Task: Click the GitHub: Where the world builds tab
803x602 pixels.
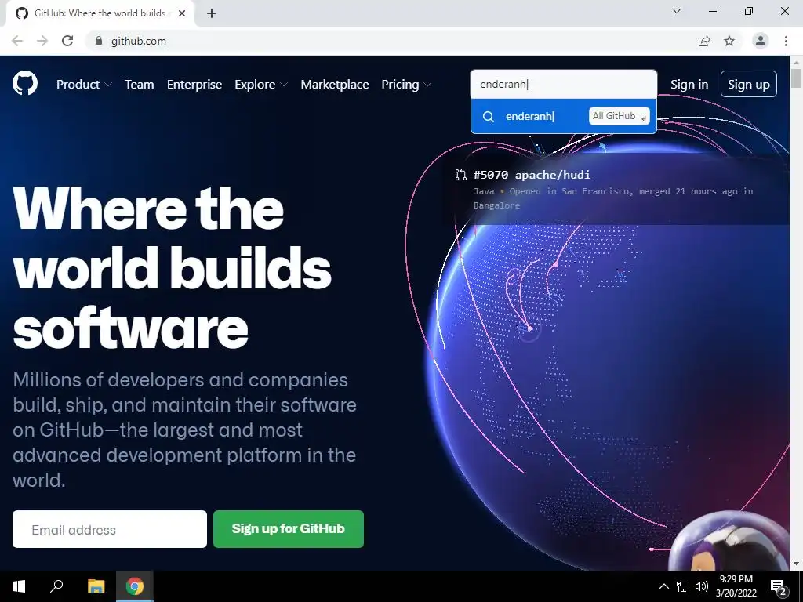Action: click(100, 13)
